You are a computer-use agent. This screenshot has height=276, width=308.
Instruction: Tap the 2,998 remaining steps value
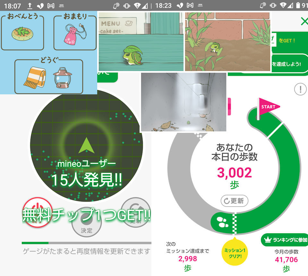188,259
